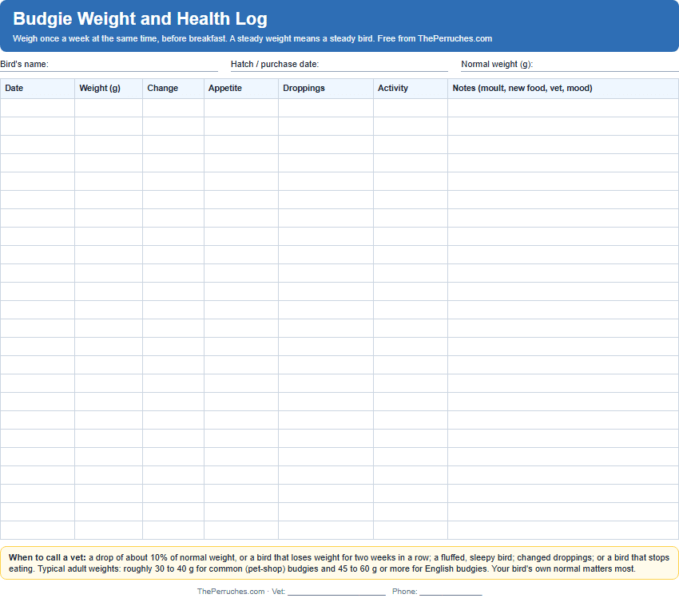The height and width of the screenshot is (606, 679).
Task: Click the Vet blank line in footer
Action: click(x=336, y=592)
